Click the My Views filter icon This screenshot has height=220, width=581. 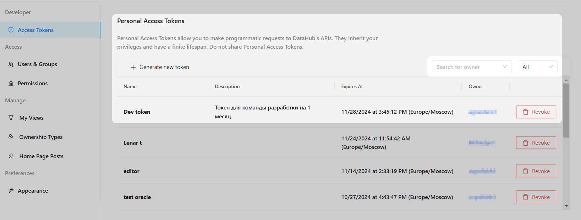(x=11, y=118)
